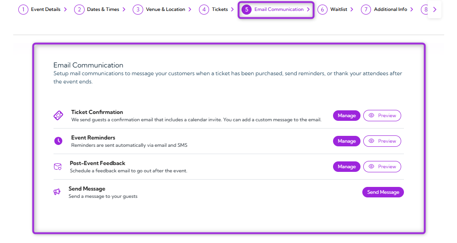Click the Event Reminders clock icon
Screen dimensions: 457x243
tap(58, 141)
